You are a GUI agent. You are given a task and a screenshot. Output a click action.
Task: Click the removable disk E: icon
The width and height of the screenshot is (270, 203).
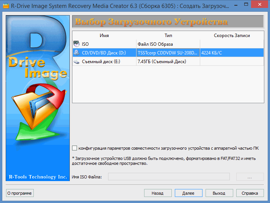pos(77,62)
